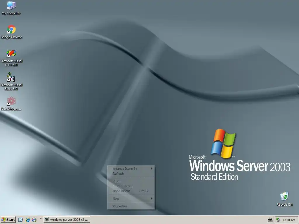Expand hidden quick launch items chevron
The image size is (299, 224).
(x=41, y=219)
